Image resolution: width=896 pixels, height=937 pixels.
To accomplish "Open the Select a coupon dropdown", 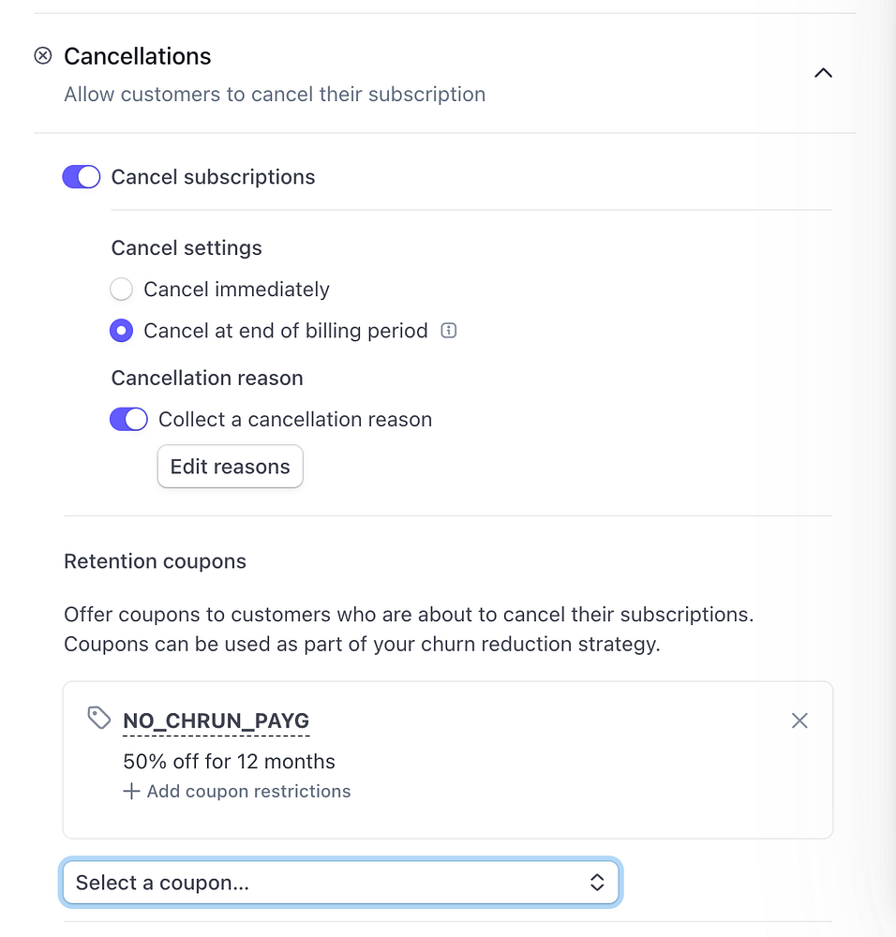I will pos(328,883).
